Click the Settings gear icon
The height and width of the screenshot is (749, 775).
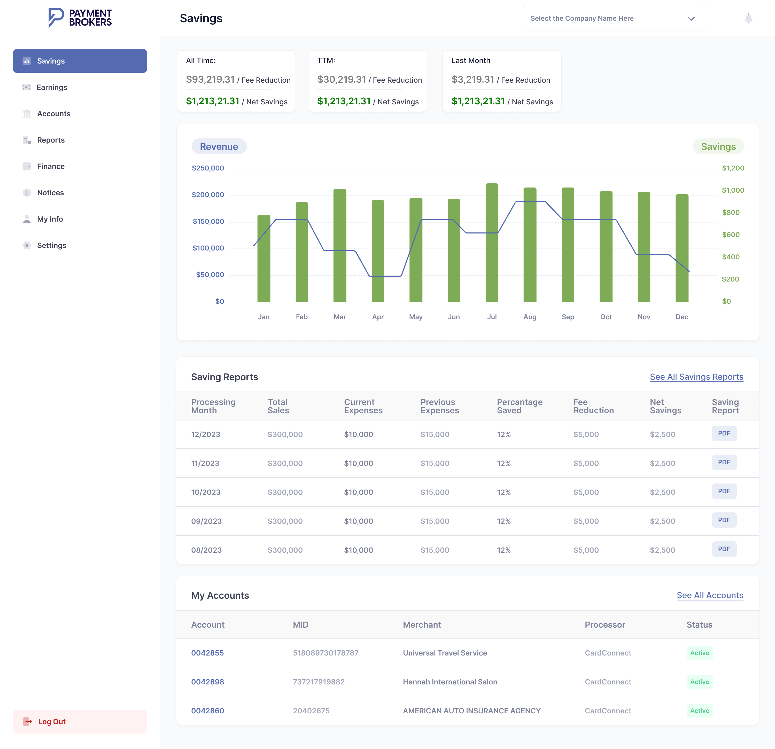pyautogui.click(x=27, y=245)
